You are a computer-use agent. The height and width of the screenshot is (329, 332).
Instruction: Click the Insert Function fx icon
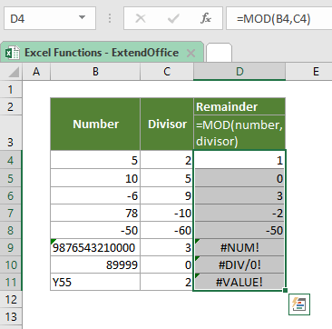[206, 19]
